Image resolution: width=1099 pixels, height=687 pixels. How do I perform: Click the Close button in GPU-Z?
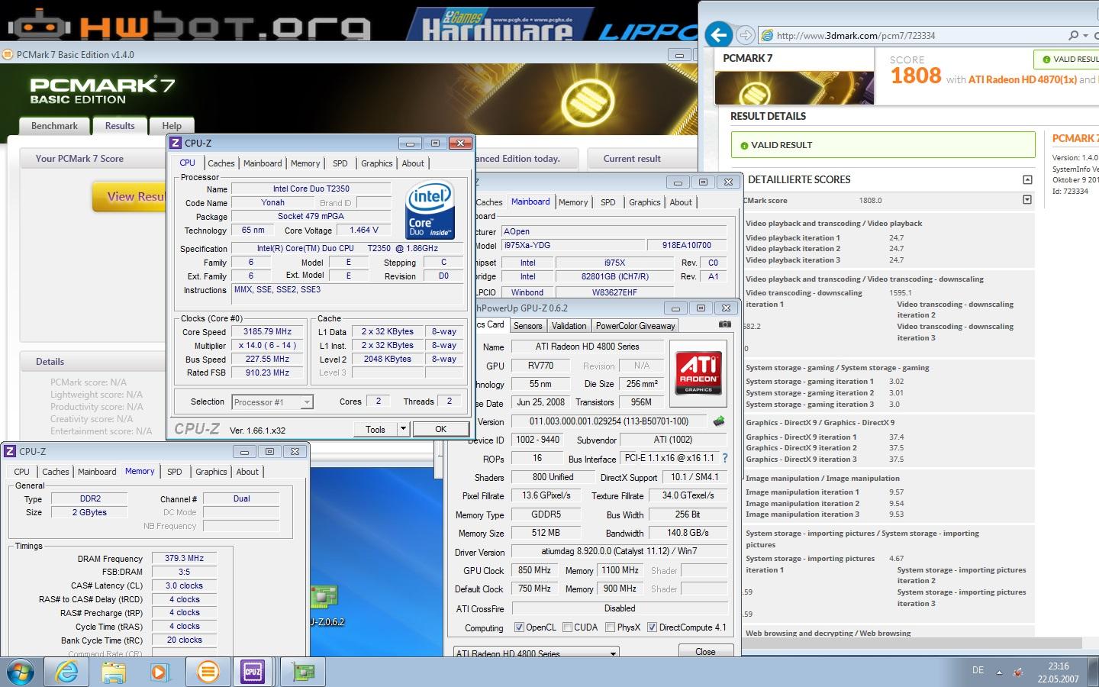coord(706,651)
